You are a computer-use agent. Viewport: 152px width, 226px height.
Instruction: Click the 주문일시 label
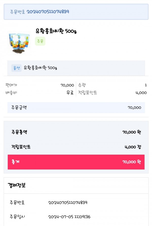point(17,217)
